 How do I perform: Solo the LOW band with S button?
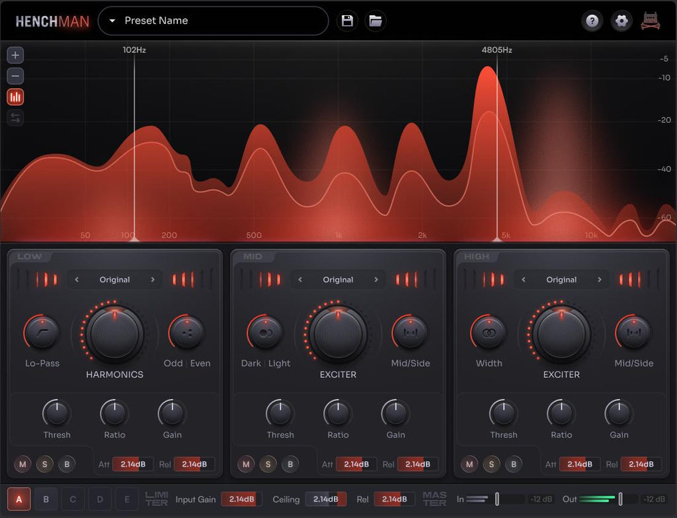point(44,464)
